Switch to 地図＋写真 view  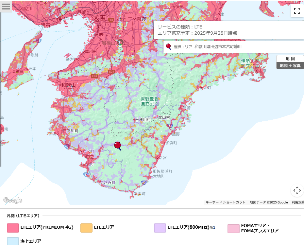click(290, 65)
